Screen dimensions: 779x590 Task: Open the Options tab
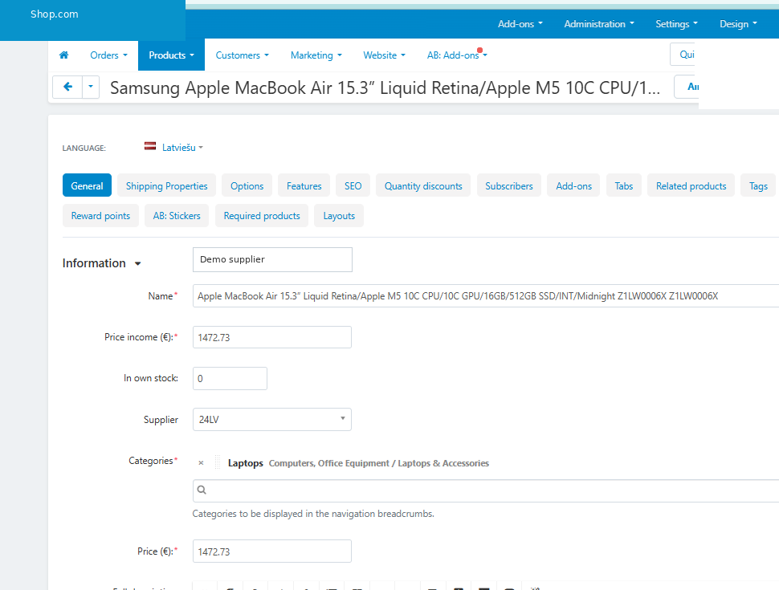[247, 185]
